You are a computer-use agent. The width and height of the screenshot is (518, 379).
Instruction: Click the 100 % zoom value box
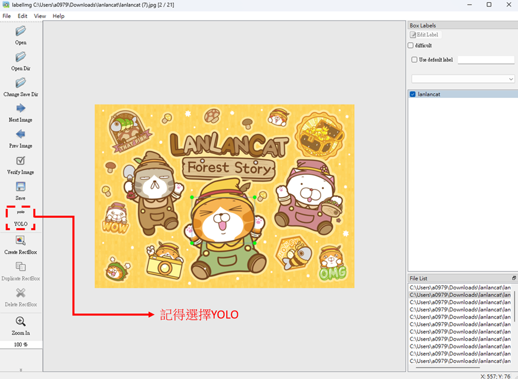(x=21, y=344)
